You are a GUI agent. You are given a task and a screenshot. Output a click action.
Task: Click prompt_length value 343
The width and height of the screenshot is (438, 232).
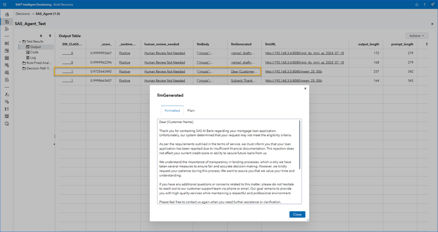[x=410, y=81]
